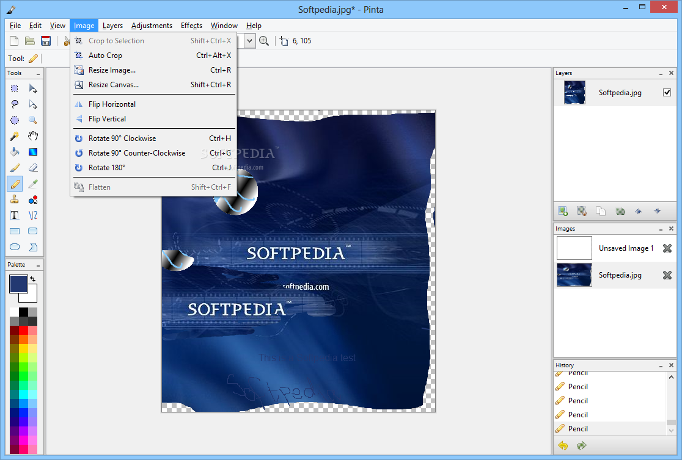This screenshot has width=682, height=460.
Task: Select the Eraser tool
Action: pyautogui.click(x=32, y=168)
